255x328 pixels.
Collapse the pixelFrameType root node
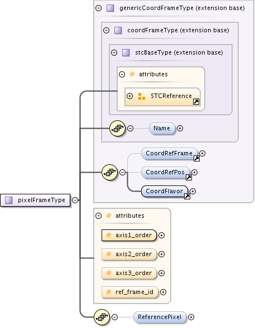(75, 200)
